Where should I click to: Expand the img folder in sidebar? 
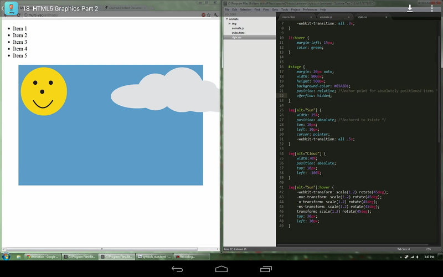point(230,23)
